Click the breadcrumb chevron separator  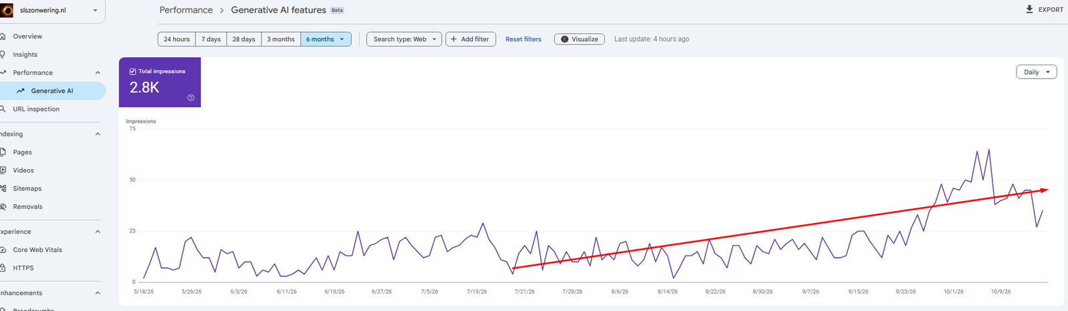click(222, 11)
